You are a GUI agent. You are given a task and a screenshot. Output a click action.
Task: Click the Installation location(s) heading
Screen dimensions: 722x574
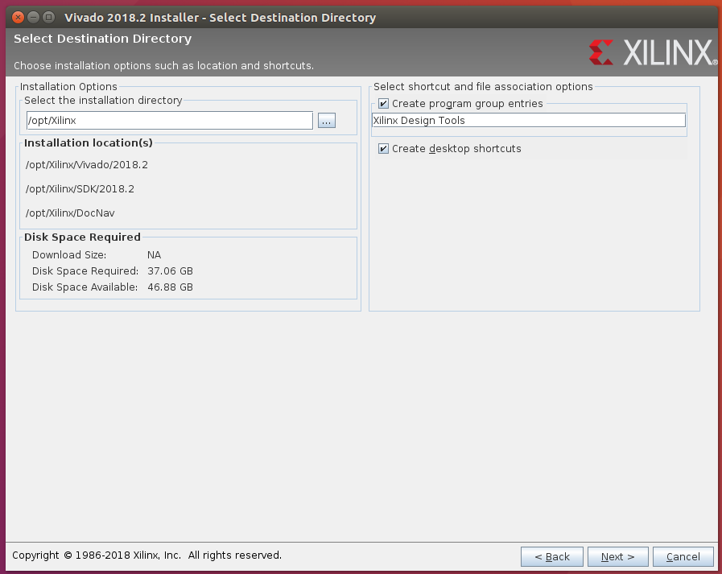point(89,142)
